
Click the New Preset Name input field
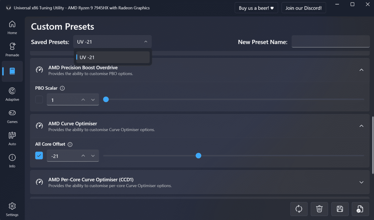[331, 42]
